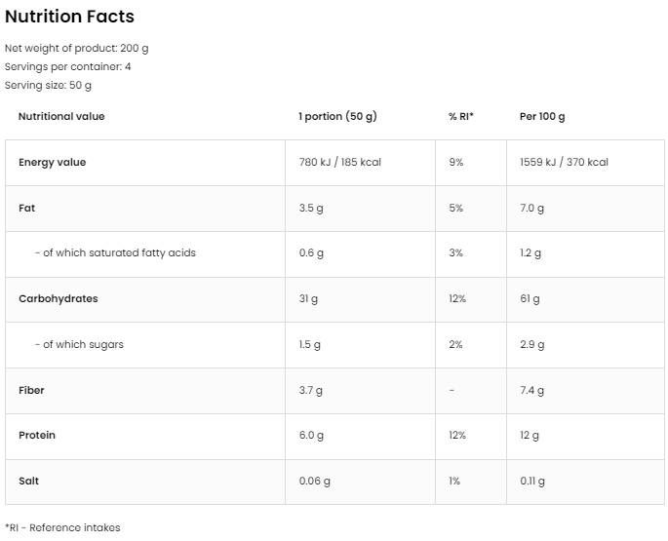This screenshot has height=541, width=668.
Task: Click the '780 kJ / 185 kcal' cell
Action: pyautogui.click(x=339, y=162)
